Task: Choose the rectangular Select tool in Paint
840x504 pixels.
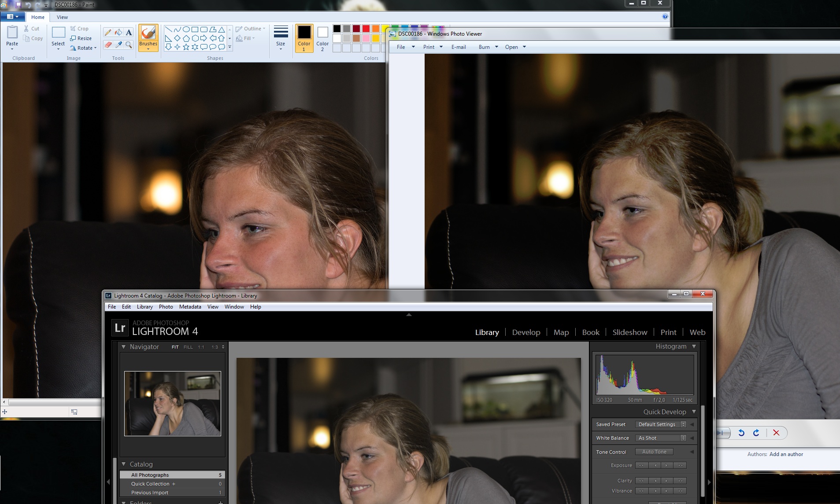Action: point(58,33)
